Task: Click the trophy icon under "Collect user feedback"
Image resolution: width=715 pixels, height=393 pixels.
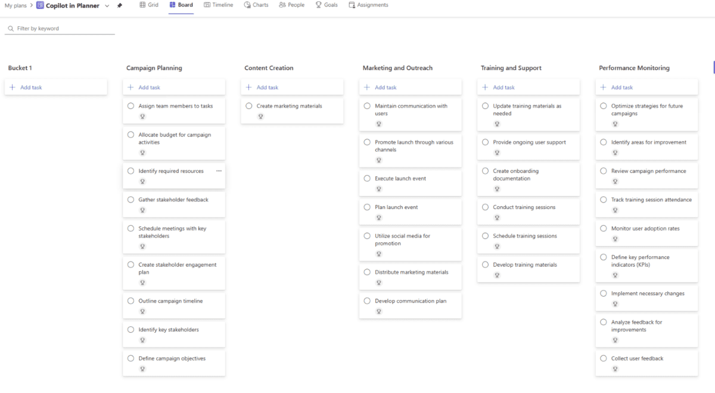Action: click(x=615, y=368)
